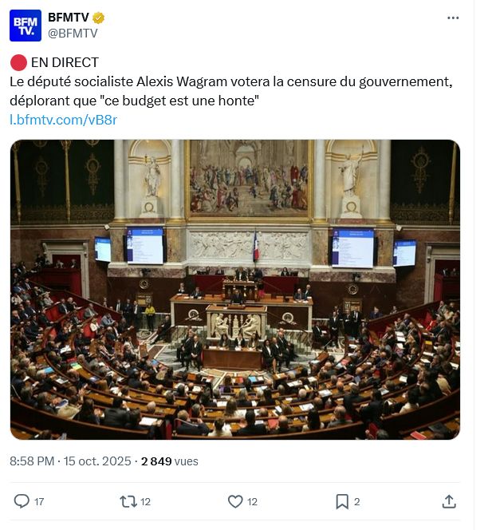Like the tweet with heart icon
The height and width of the screenshot is (530, 488).
point(235,501)
